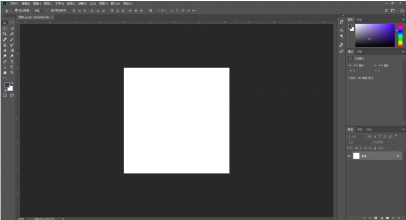Open the layer blend mode dropdown
The image size is (406, 220).
(359, 142)
